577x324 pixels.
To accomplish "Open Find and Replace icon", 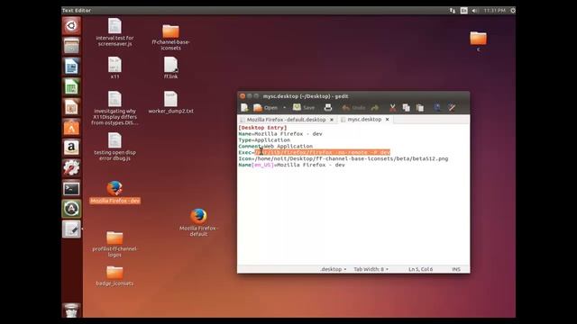I will click(x=452, y=108).
